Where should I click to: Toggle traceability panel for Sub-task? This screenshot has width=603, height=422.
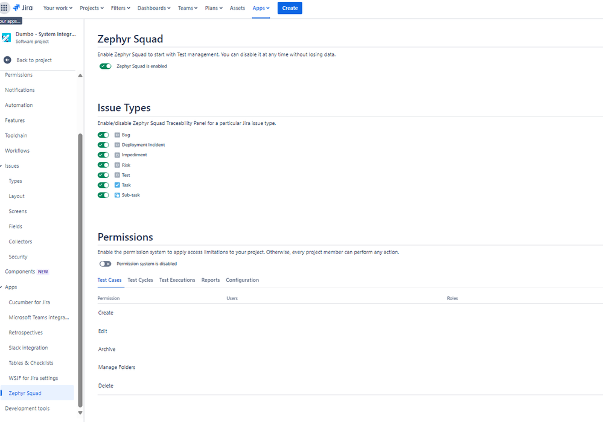103,195
